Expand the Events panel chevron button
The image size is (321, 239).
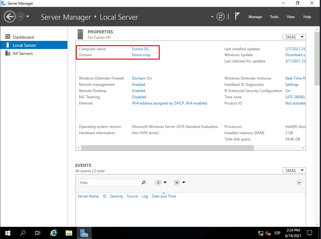pyautogui.click(x=299, y=183)
